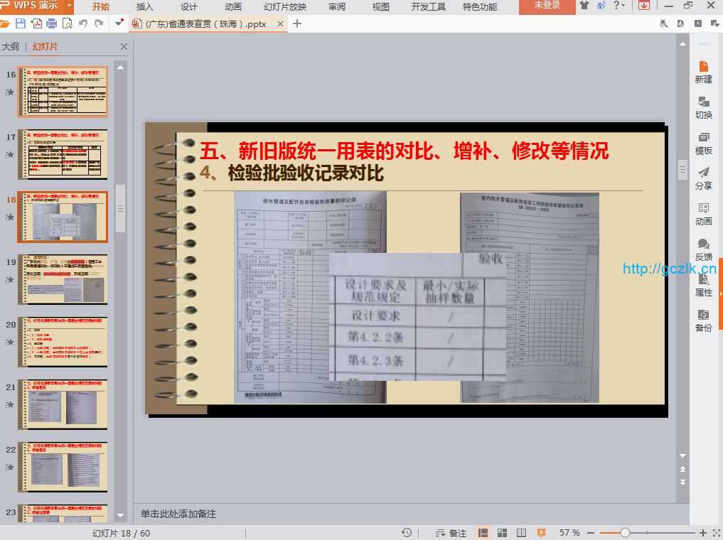Click the 分享 share icon
Viewport: 723px width, 540px height.
(703, 178)
